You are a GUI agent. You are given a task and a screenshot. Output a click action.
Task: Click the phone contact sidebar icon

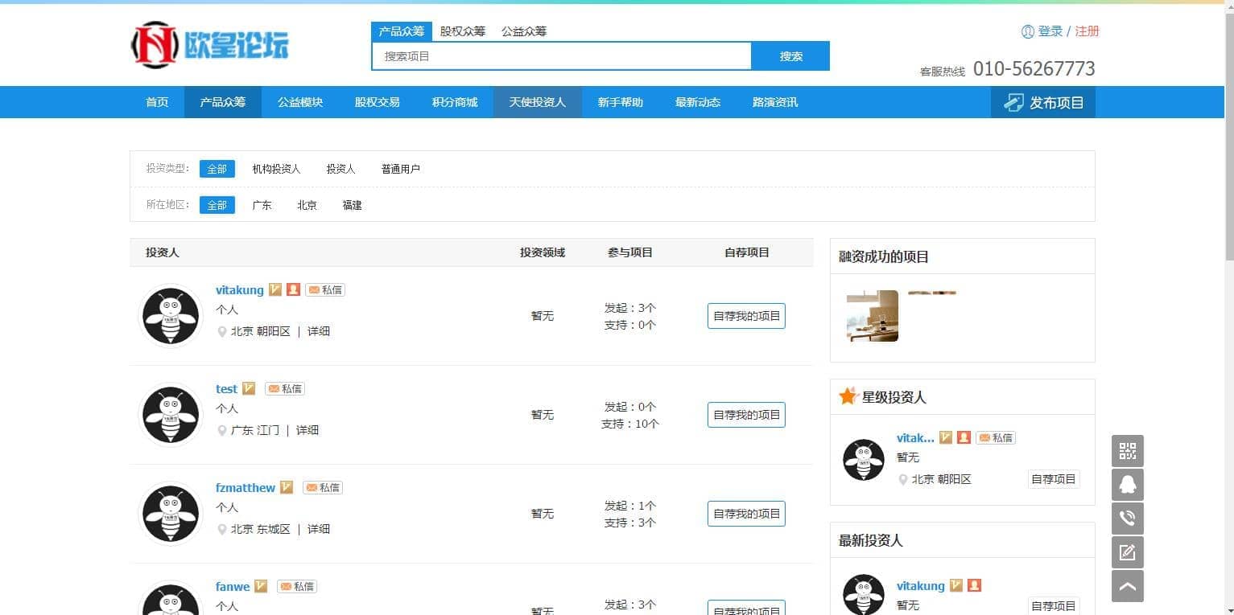point(1127,519)
